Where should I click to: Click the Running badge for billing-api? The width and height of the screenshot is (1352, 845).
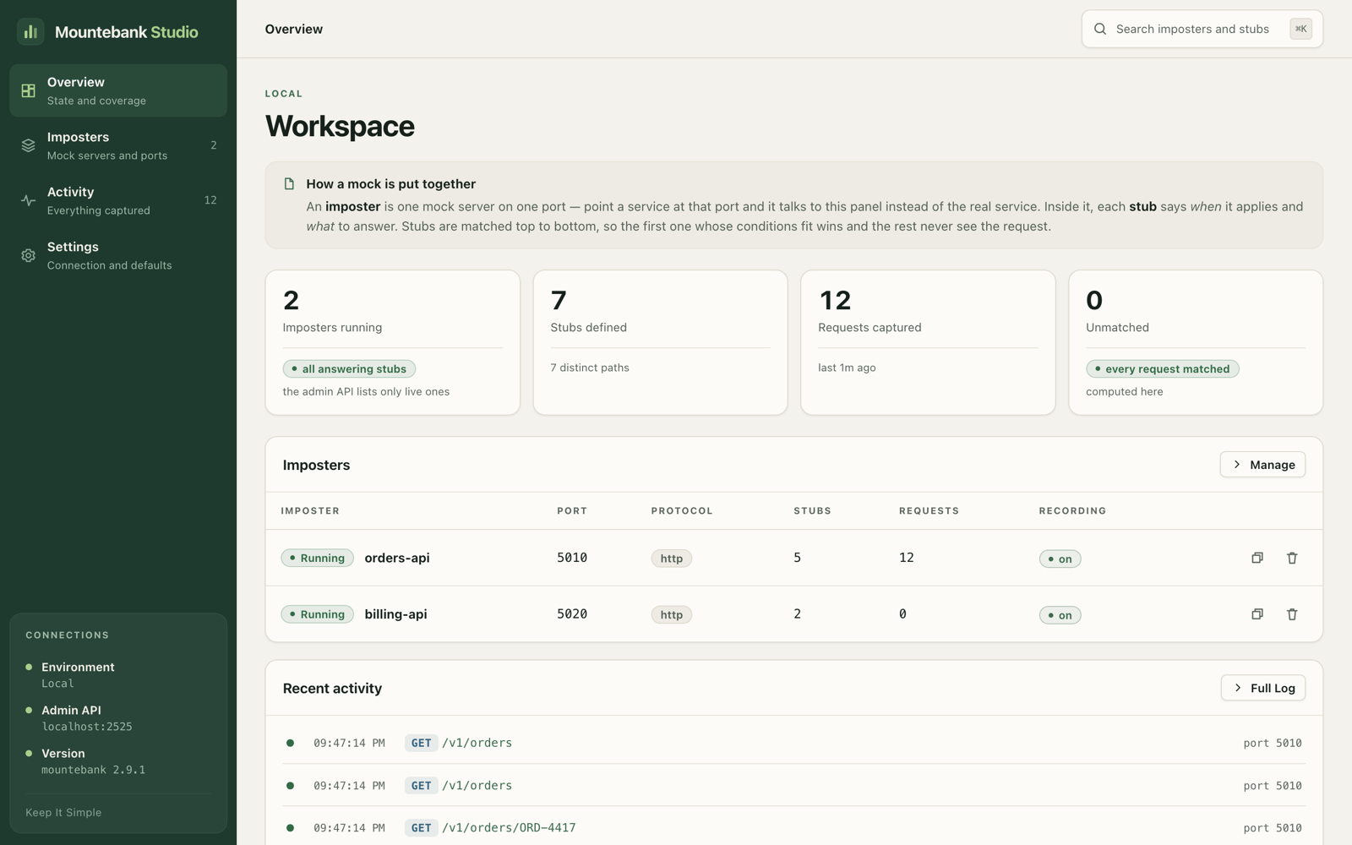(317, 614)
